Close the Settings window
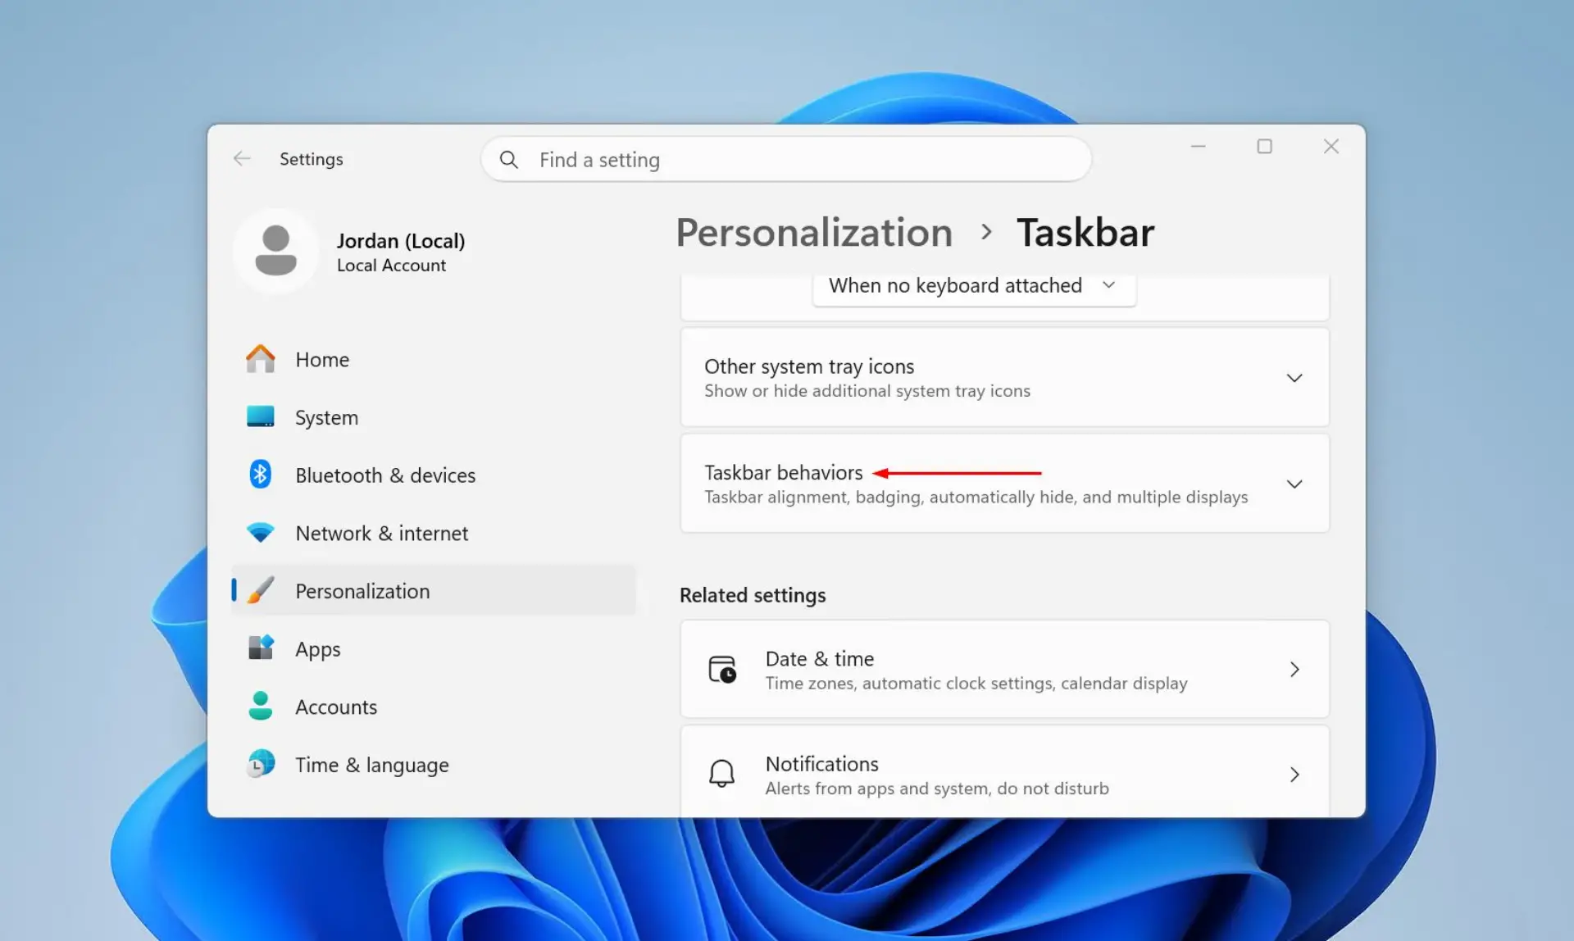 coord(1331,146)
